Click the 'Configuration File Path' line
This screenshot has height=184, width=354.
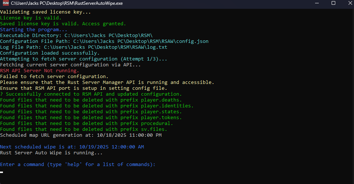(104, 41)
